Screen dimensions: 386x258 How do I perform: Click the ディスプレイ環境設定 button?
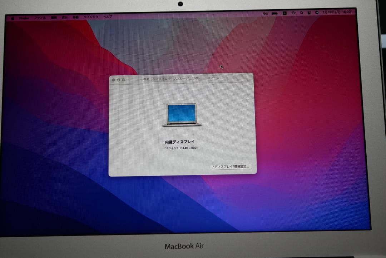231,167
